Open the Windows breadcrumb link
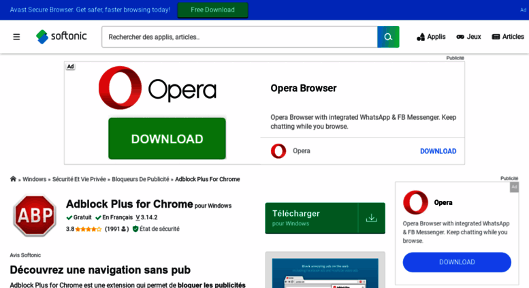529x288 pixels. [35, 179]
